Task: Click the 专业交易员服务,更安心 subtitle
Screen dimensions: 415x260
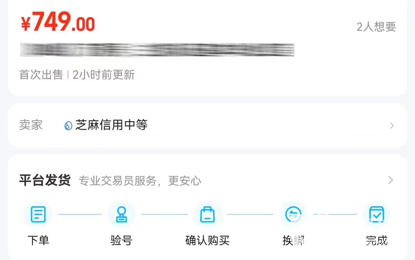Action: (x=140, y=181)
